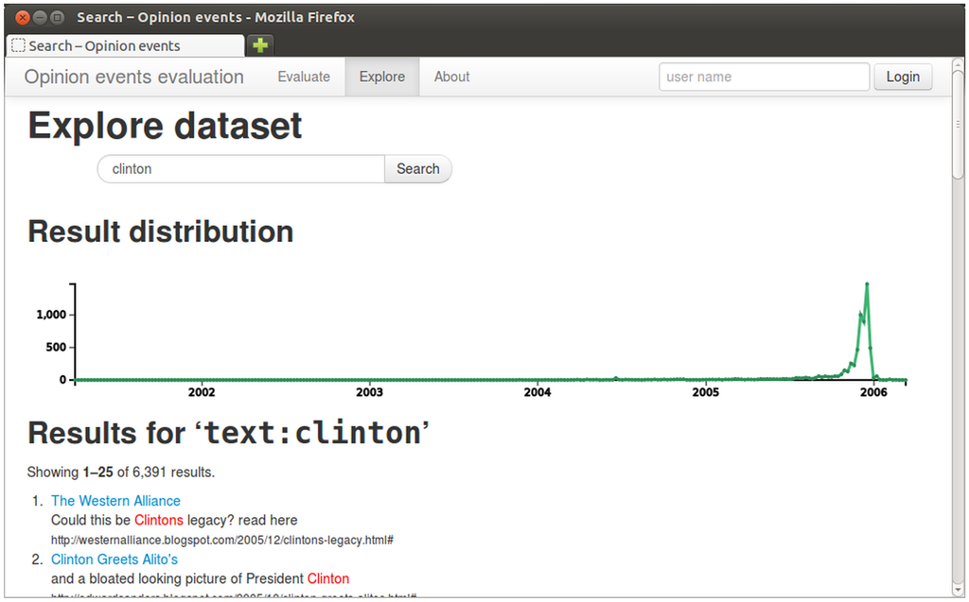
Task: Switch to the Explore navigation item
Action: click(x=382, y=77)
